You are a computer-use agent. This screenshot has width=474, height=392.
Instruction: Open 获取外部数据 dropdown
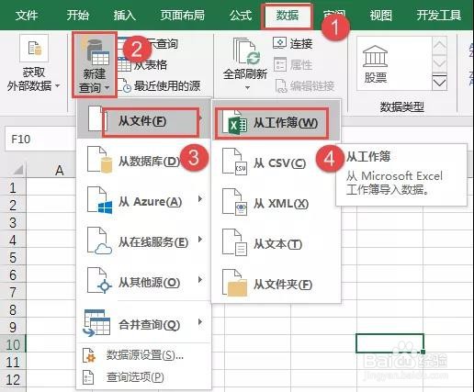(34, 80)
